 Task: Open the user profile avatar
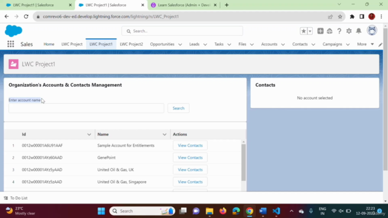point(372,31)
